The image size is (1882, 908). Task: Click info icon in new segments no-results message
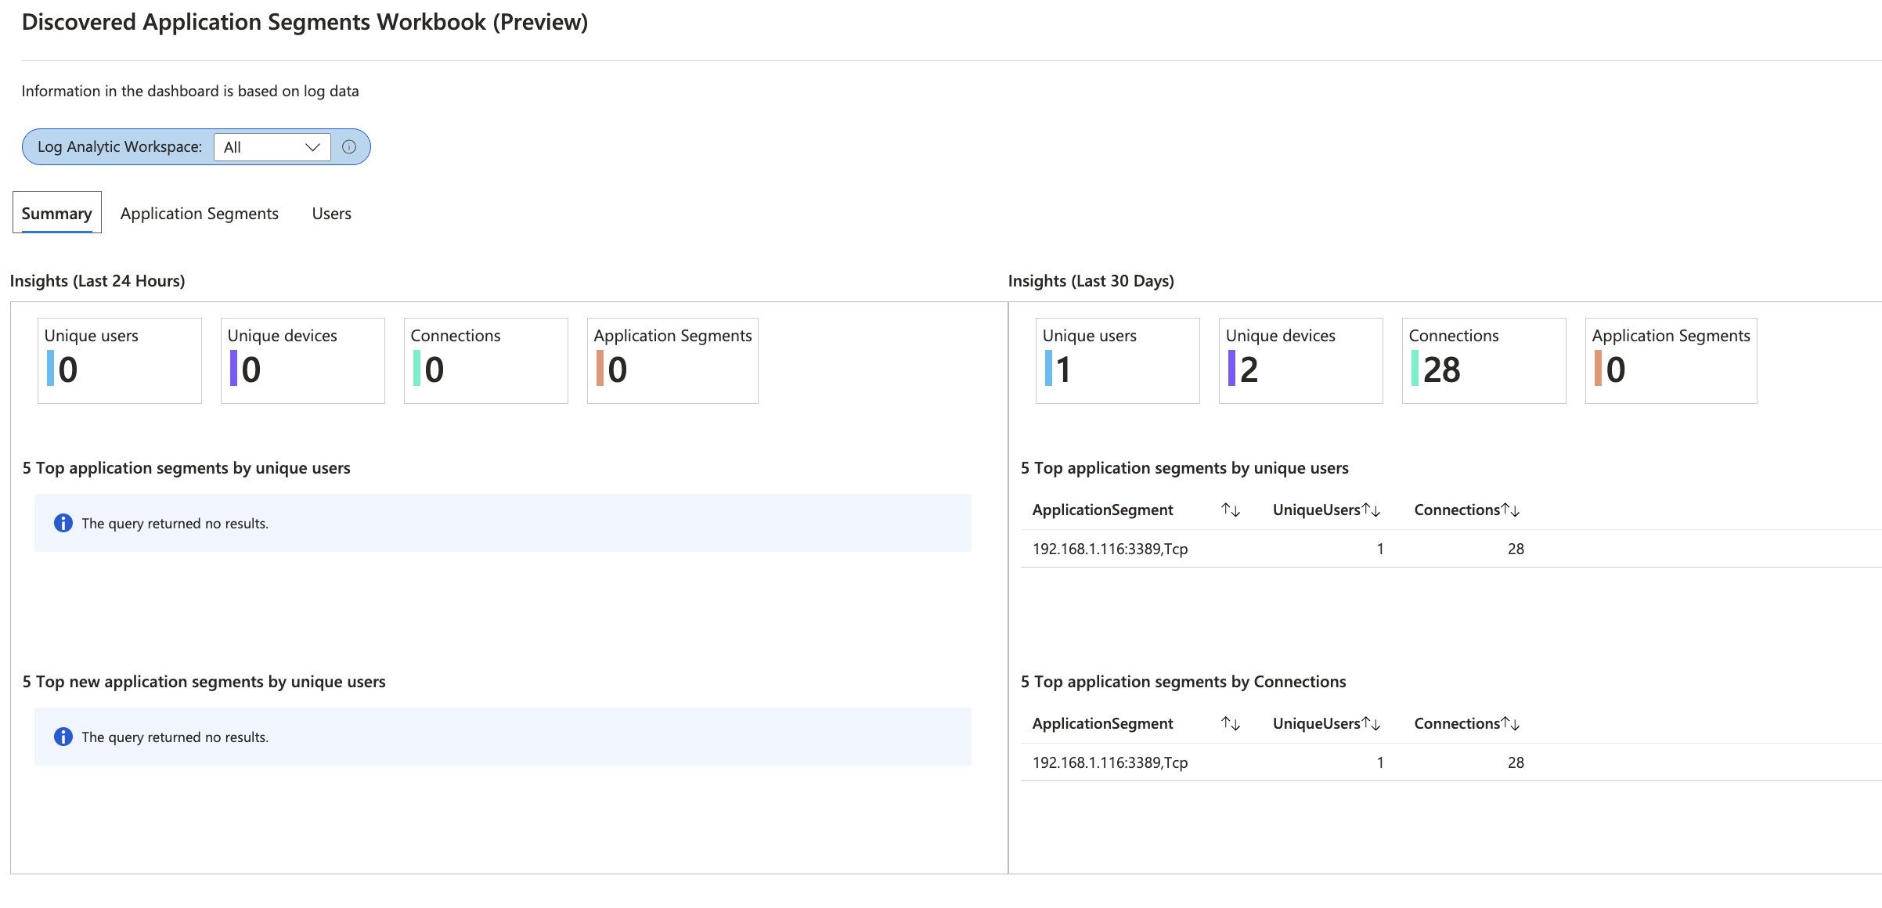(x=63, y=737)
